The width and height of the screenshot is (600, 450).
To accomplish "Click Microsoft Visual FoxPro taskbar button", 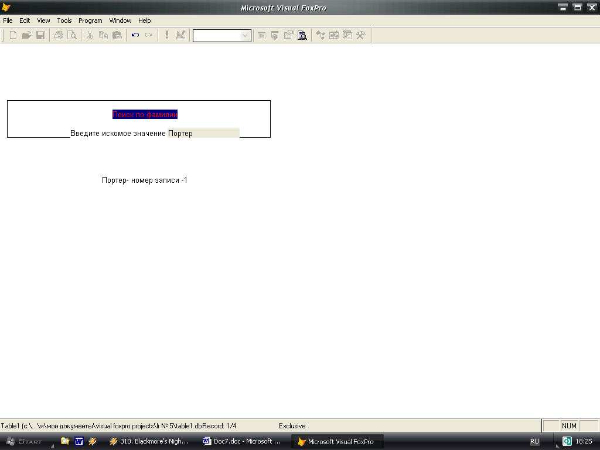I will coord(337,442).
